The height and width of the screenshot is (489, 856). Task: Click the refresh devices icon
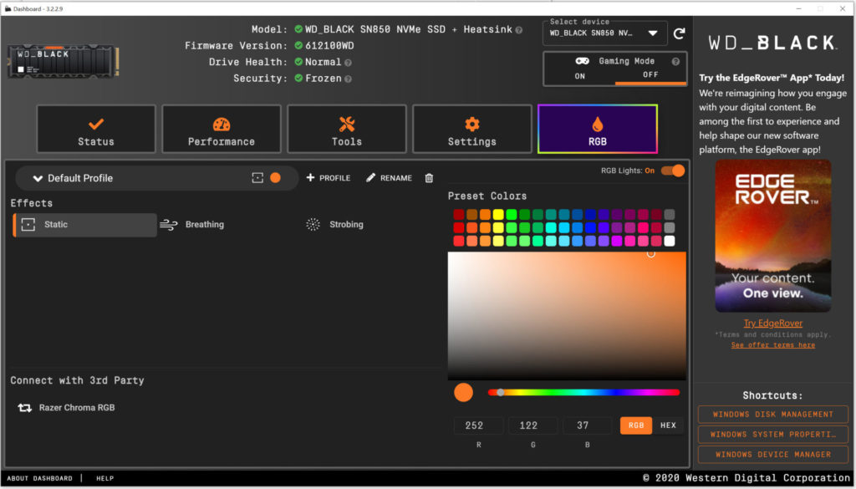click(x=679, y=33)
